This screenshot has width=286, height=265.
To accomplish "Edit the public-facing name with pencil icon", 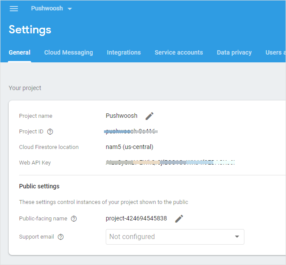I will [179, 218].
